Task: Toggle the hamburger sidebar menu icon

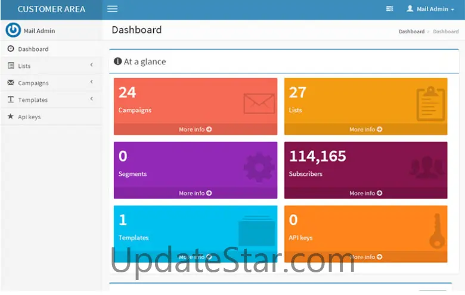Action: pos(113,9)
